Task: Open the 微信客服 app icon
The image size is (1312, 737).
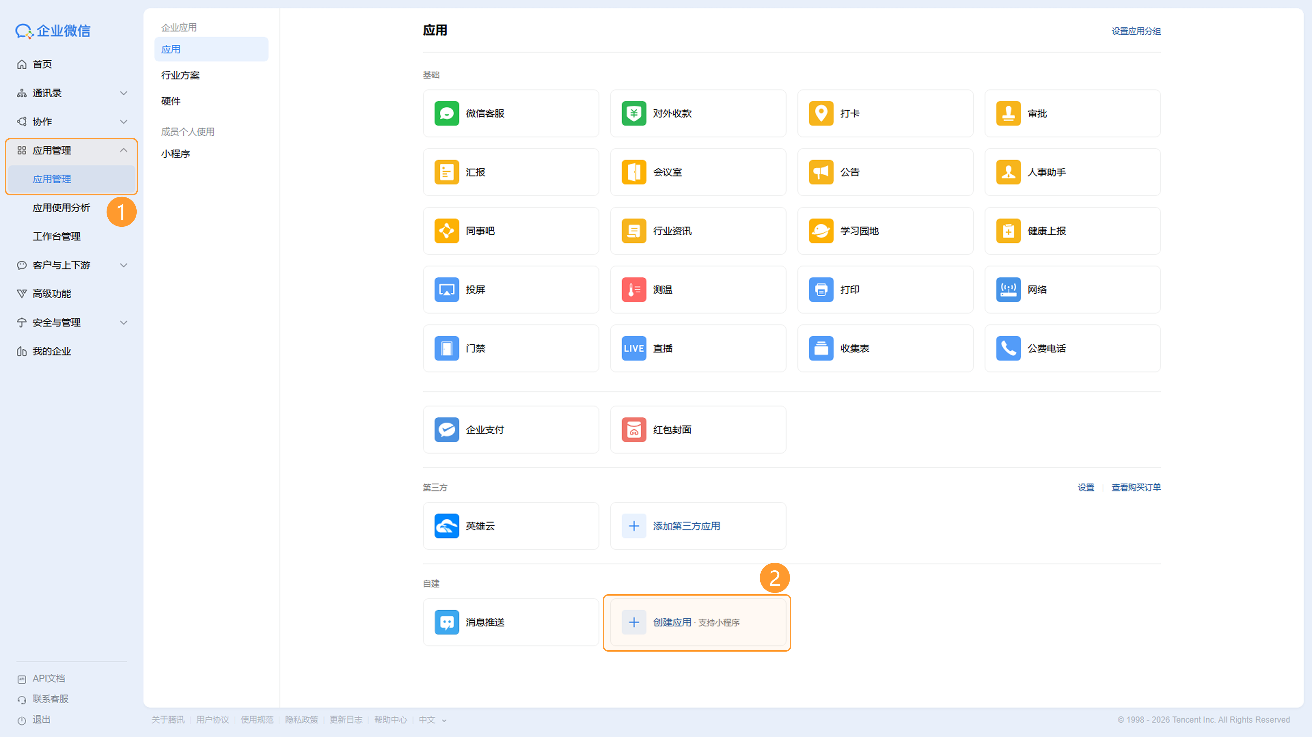Action: point(446,113)
